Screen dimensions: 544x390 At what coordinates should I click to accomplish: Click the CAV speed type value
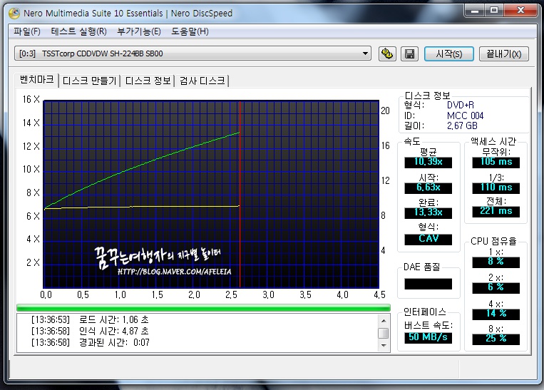[x=428, y=239]
